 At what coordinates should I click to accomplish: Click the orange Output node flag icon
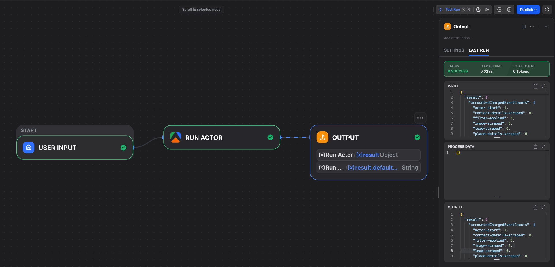322,138
